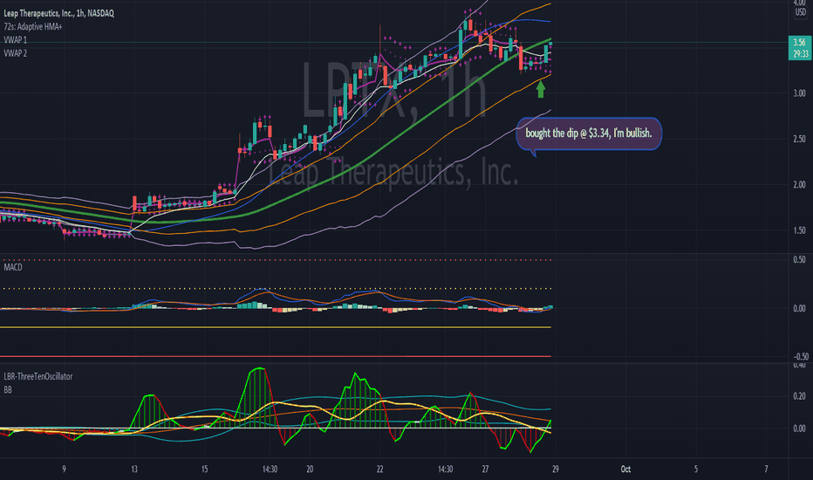The image size is (813, 480).
Task: Click the 20 date on time axis
Action: point(310,470)
